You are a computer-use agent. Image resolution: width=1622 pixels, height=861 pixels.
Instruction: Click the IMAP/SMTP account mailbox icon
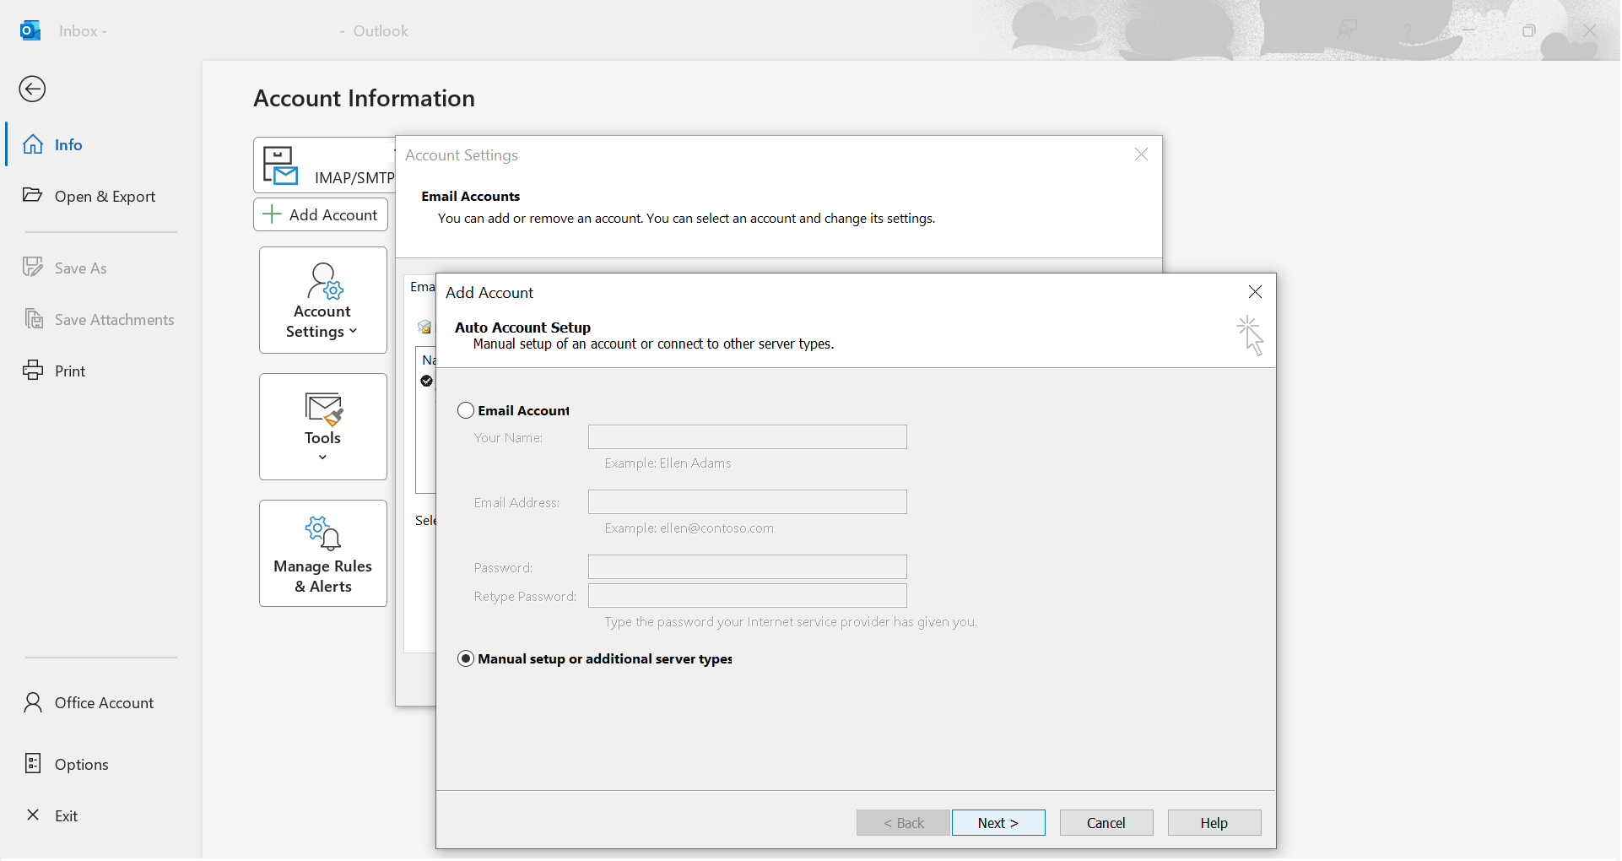pyautogui.click(x=279, y=165)
